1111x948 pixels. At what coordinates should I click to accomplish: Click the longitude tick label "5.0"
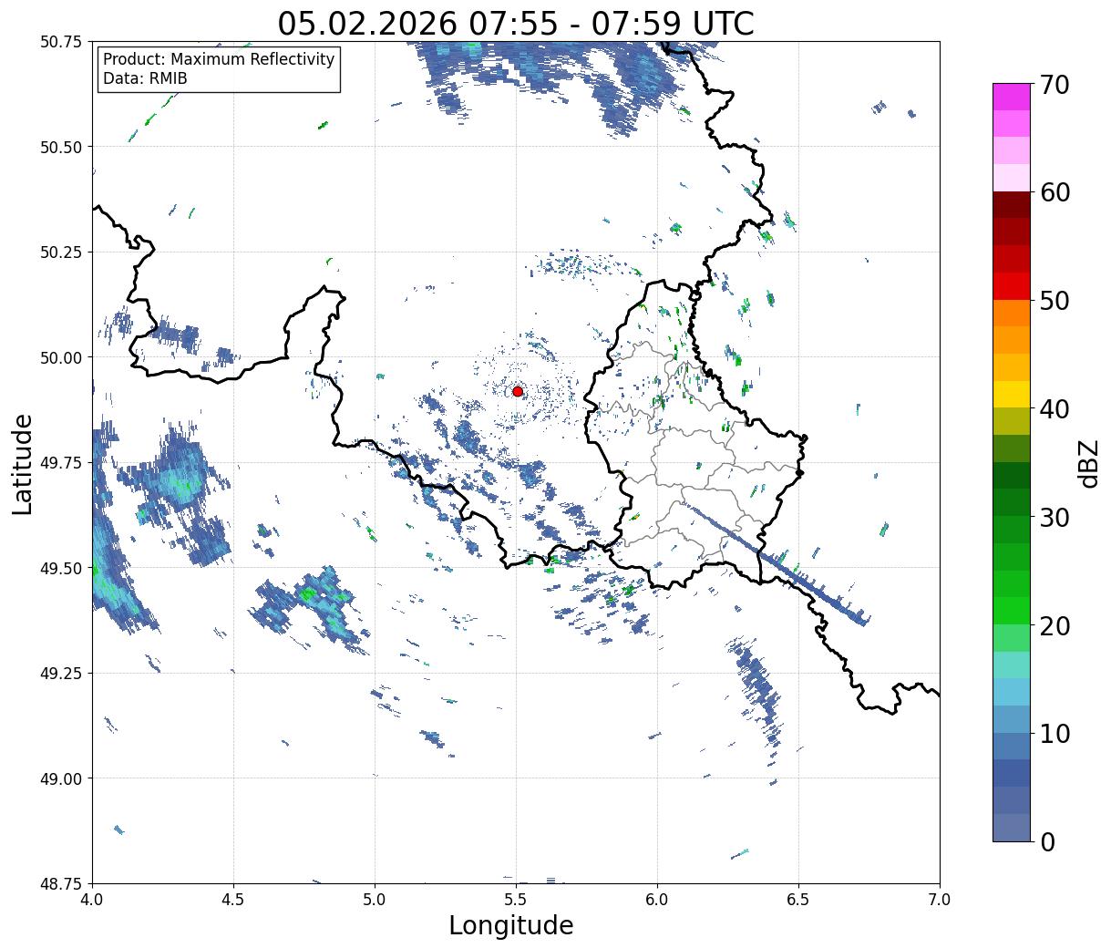(x=375, y=900)
